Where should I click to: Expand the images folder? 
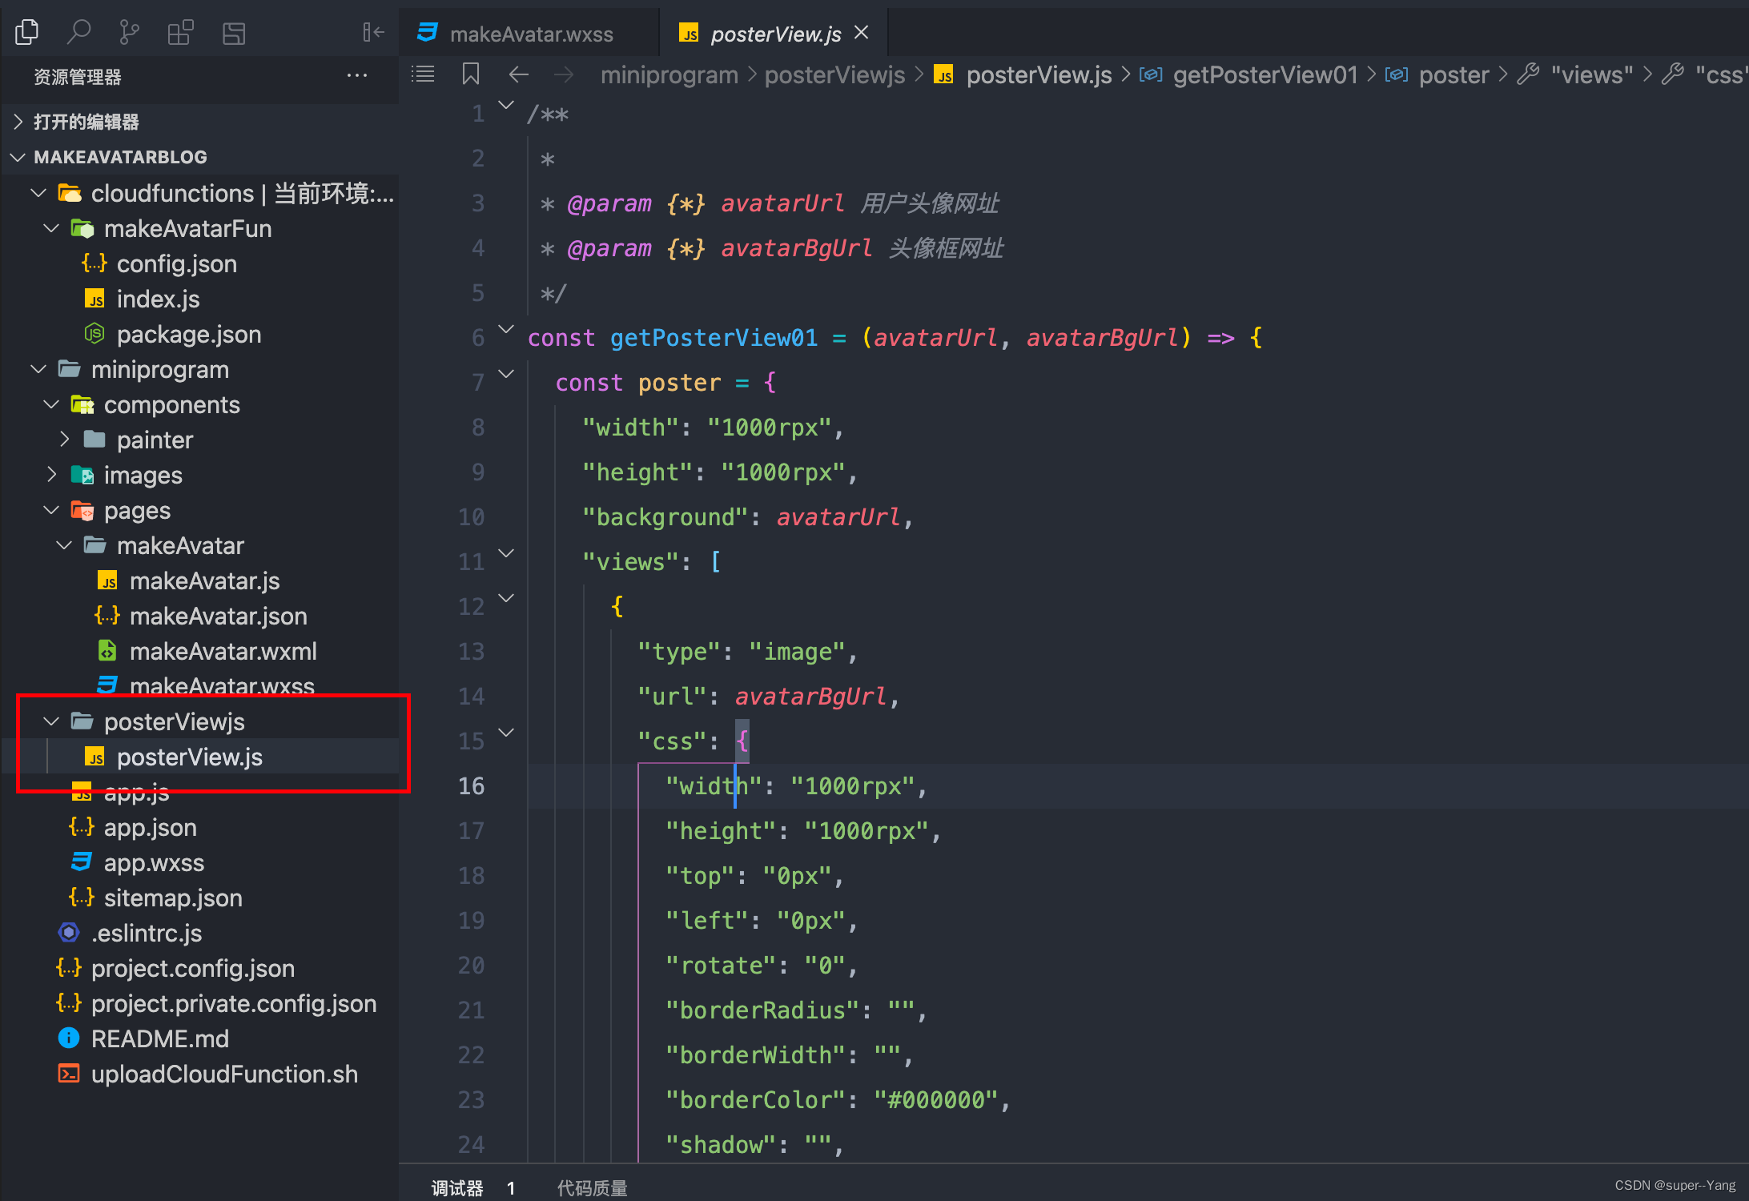(51, 475)
